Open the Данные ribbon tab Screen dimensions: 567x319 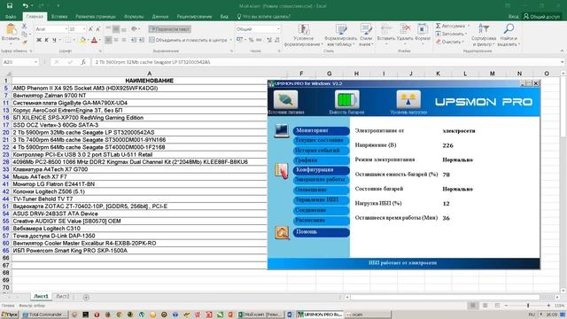[x=160, y=17]
